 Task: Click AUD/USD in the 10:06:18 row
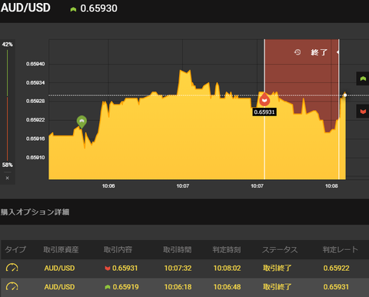pyautogui.click(x=59, y=287)
